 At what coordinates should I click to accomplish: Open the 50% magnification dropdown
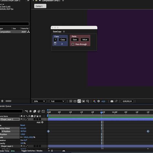coord(39,101)
